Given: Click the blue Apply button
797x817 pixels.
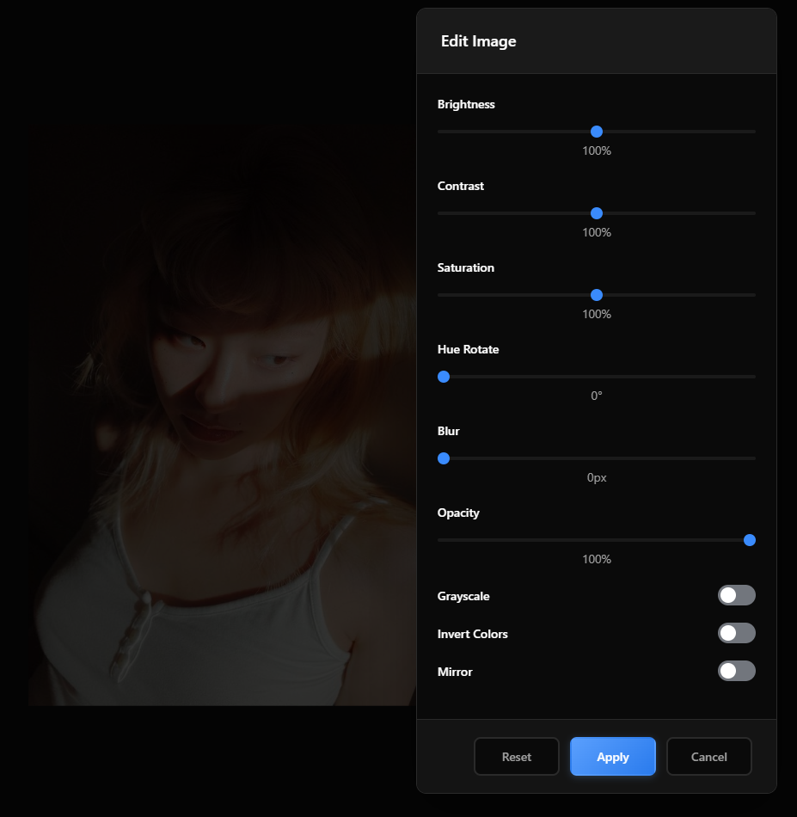Looking at the screenshot, I should click(613, 757).
